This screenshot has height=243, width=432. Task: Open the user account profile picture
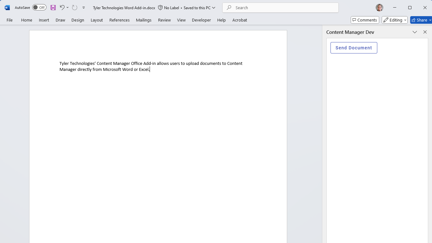(x=380, y=8)
